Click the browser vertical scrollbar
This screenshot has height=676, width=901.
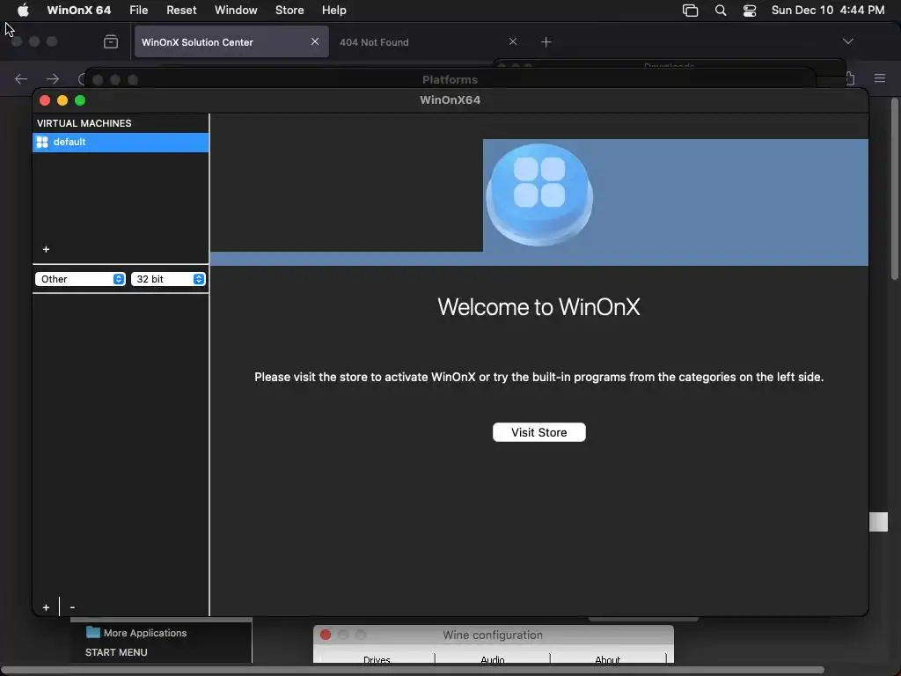point(894,190)
